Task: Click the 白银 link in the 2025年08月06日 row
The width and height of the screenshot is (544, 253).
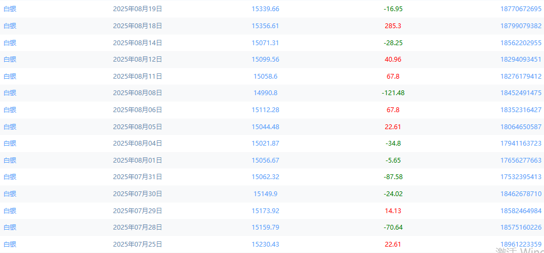Action: [x=10, y=110]
